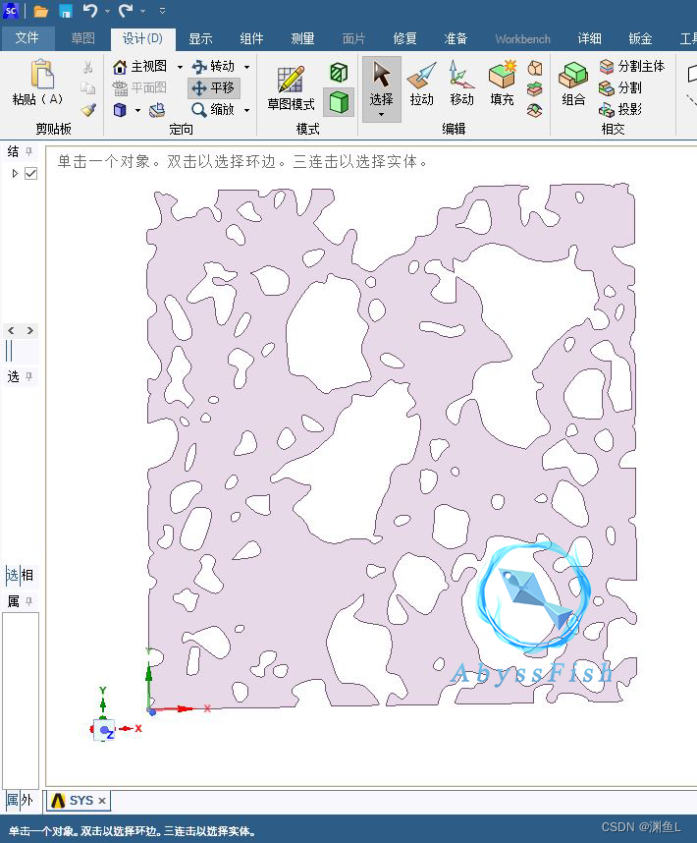Click the 分割主体 split body tool
The width and height of the screenshot is (697, 843).
[x=632, y=66]
